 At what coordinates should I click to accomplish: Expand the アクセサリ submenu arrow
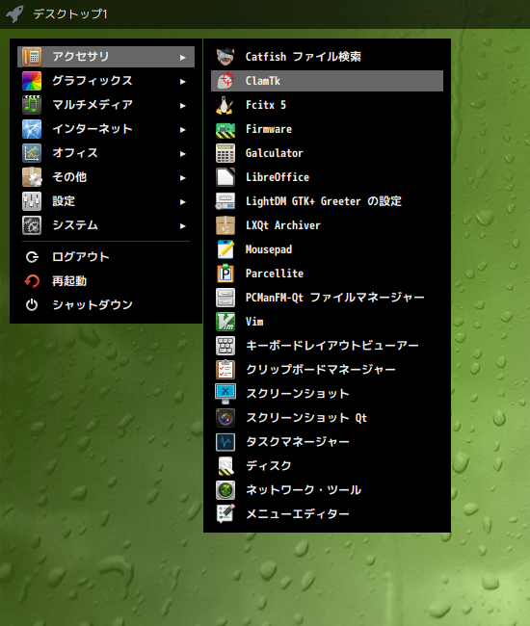point(183,58)
